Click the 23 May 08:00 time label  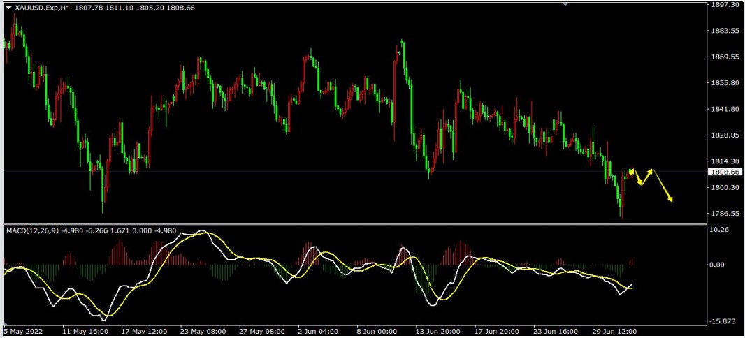click(x=203, y=331)
